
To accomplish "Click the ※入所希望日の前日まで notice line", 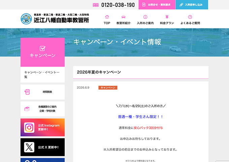I will tap(140, 150).
